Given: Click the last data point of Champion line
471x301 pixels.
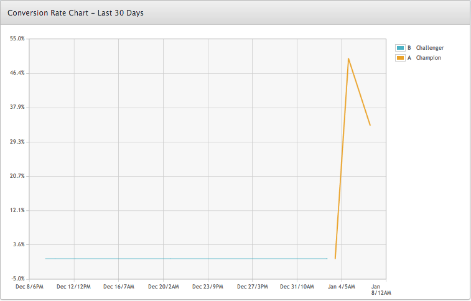Looking at the screenshot, I should (370, 126).
